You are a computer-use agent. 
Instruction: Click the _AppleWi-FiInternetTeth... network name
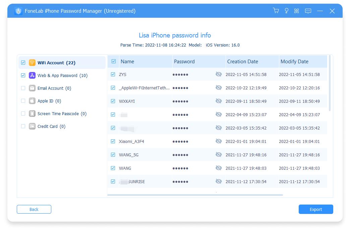[144, 88]
